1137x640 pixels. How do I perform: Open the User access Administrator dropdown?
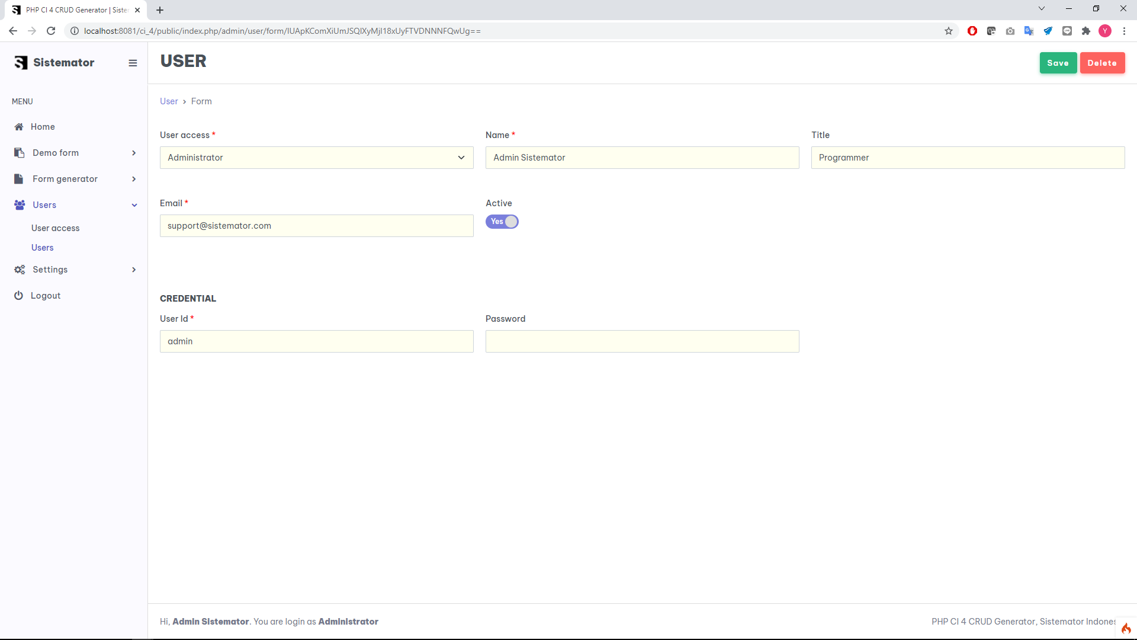pos(316,158)
